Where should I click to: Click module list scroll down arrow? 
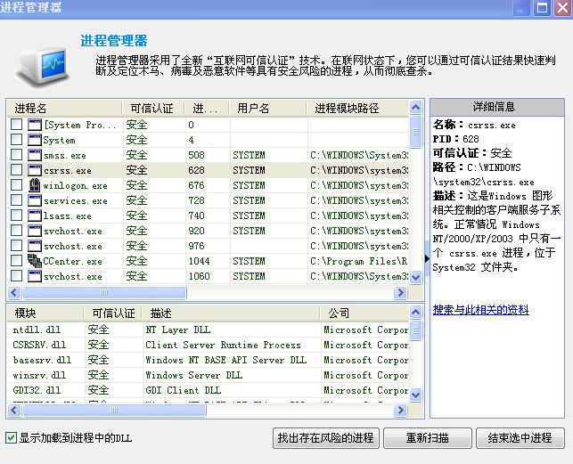click(x=416, y=395)
